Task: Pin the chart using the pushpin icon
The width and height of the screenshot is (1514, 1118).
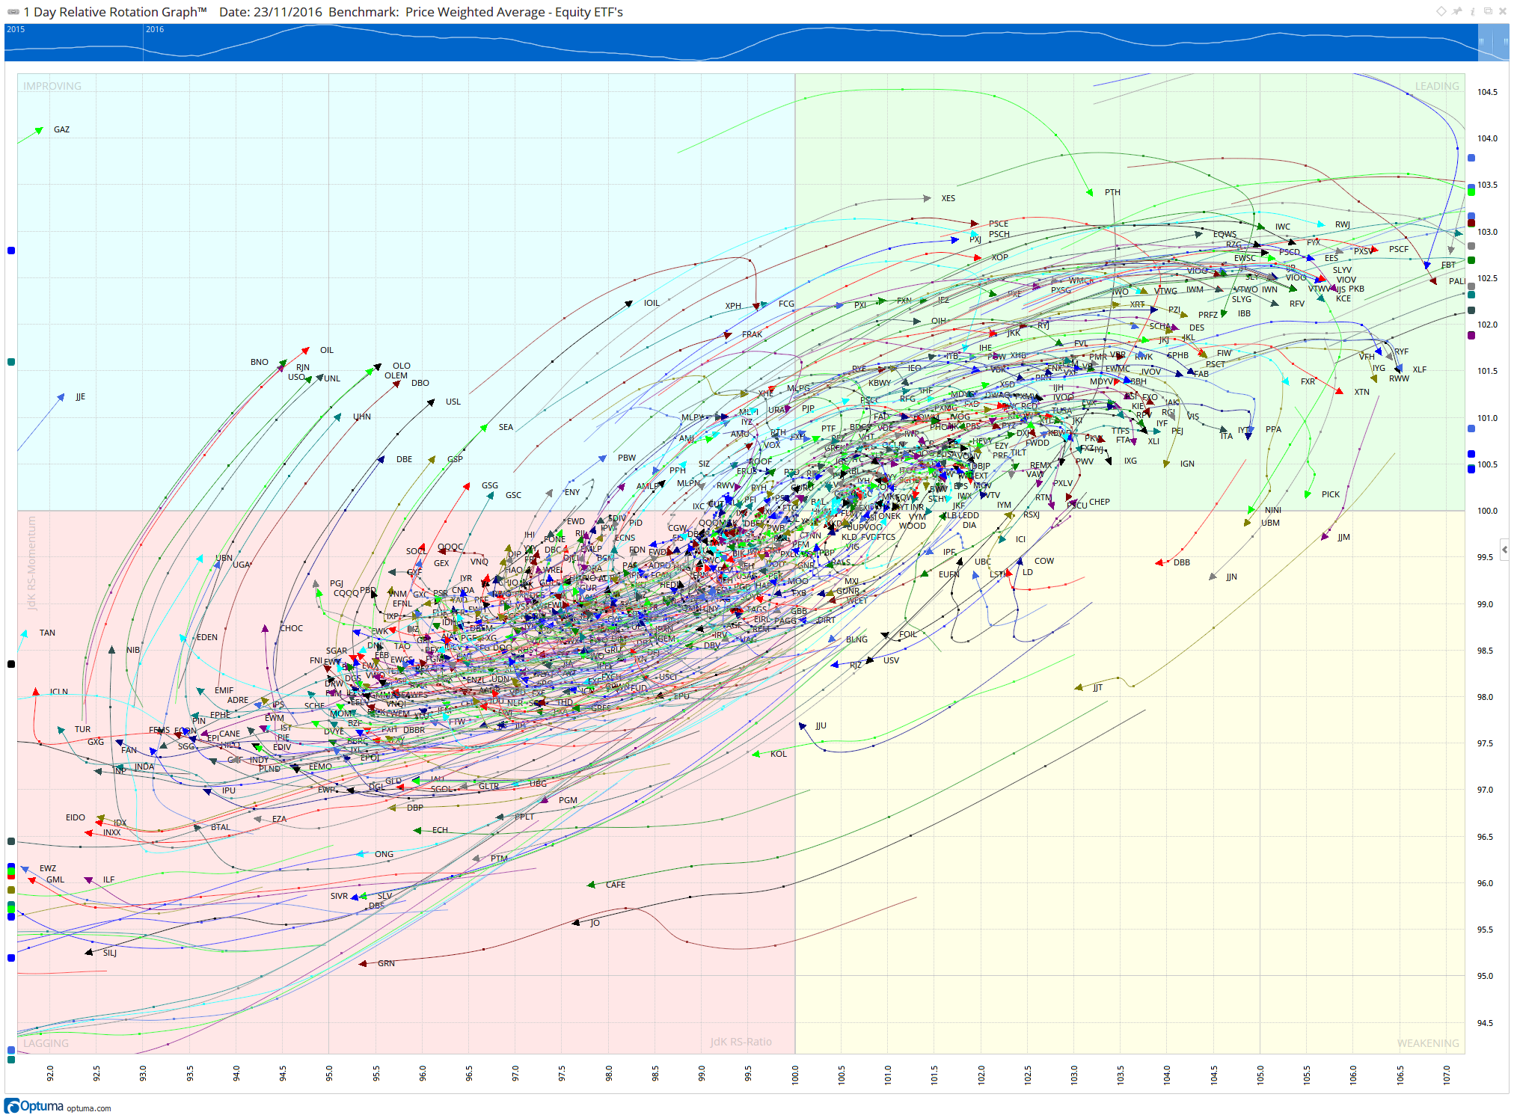Action: click(1456, 11)
